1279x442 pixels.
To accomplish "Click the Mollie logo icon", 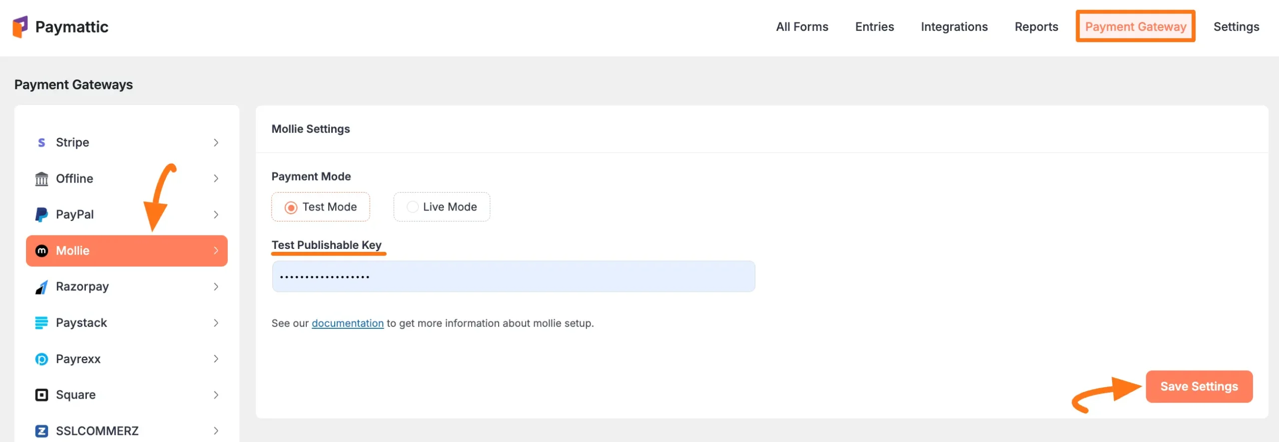I will coord(41,251).
